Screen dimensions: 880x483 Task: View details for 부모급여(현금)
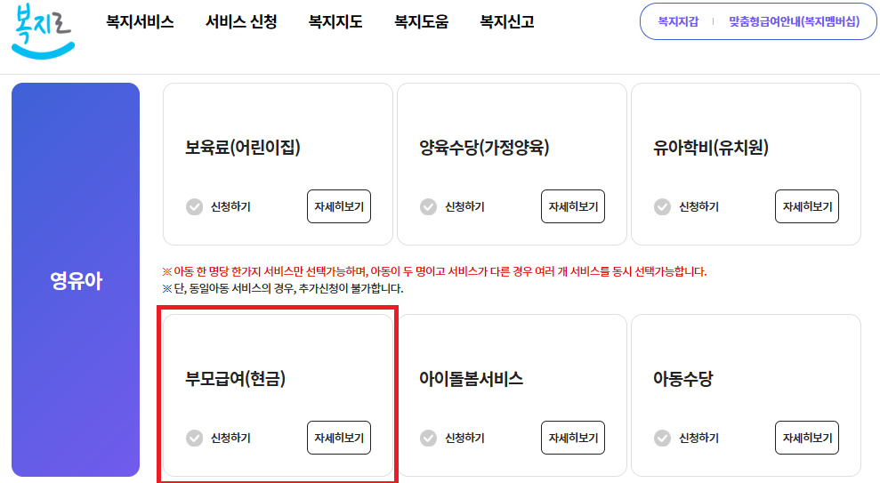339,438
